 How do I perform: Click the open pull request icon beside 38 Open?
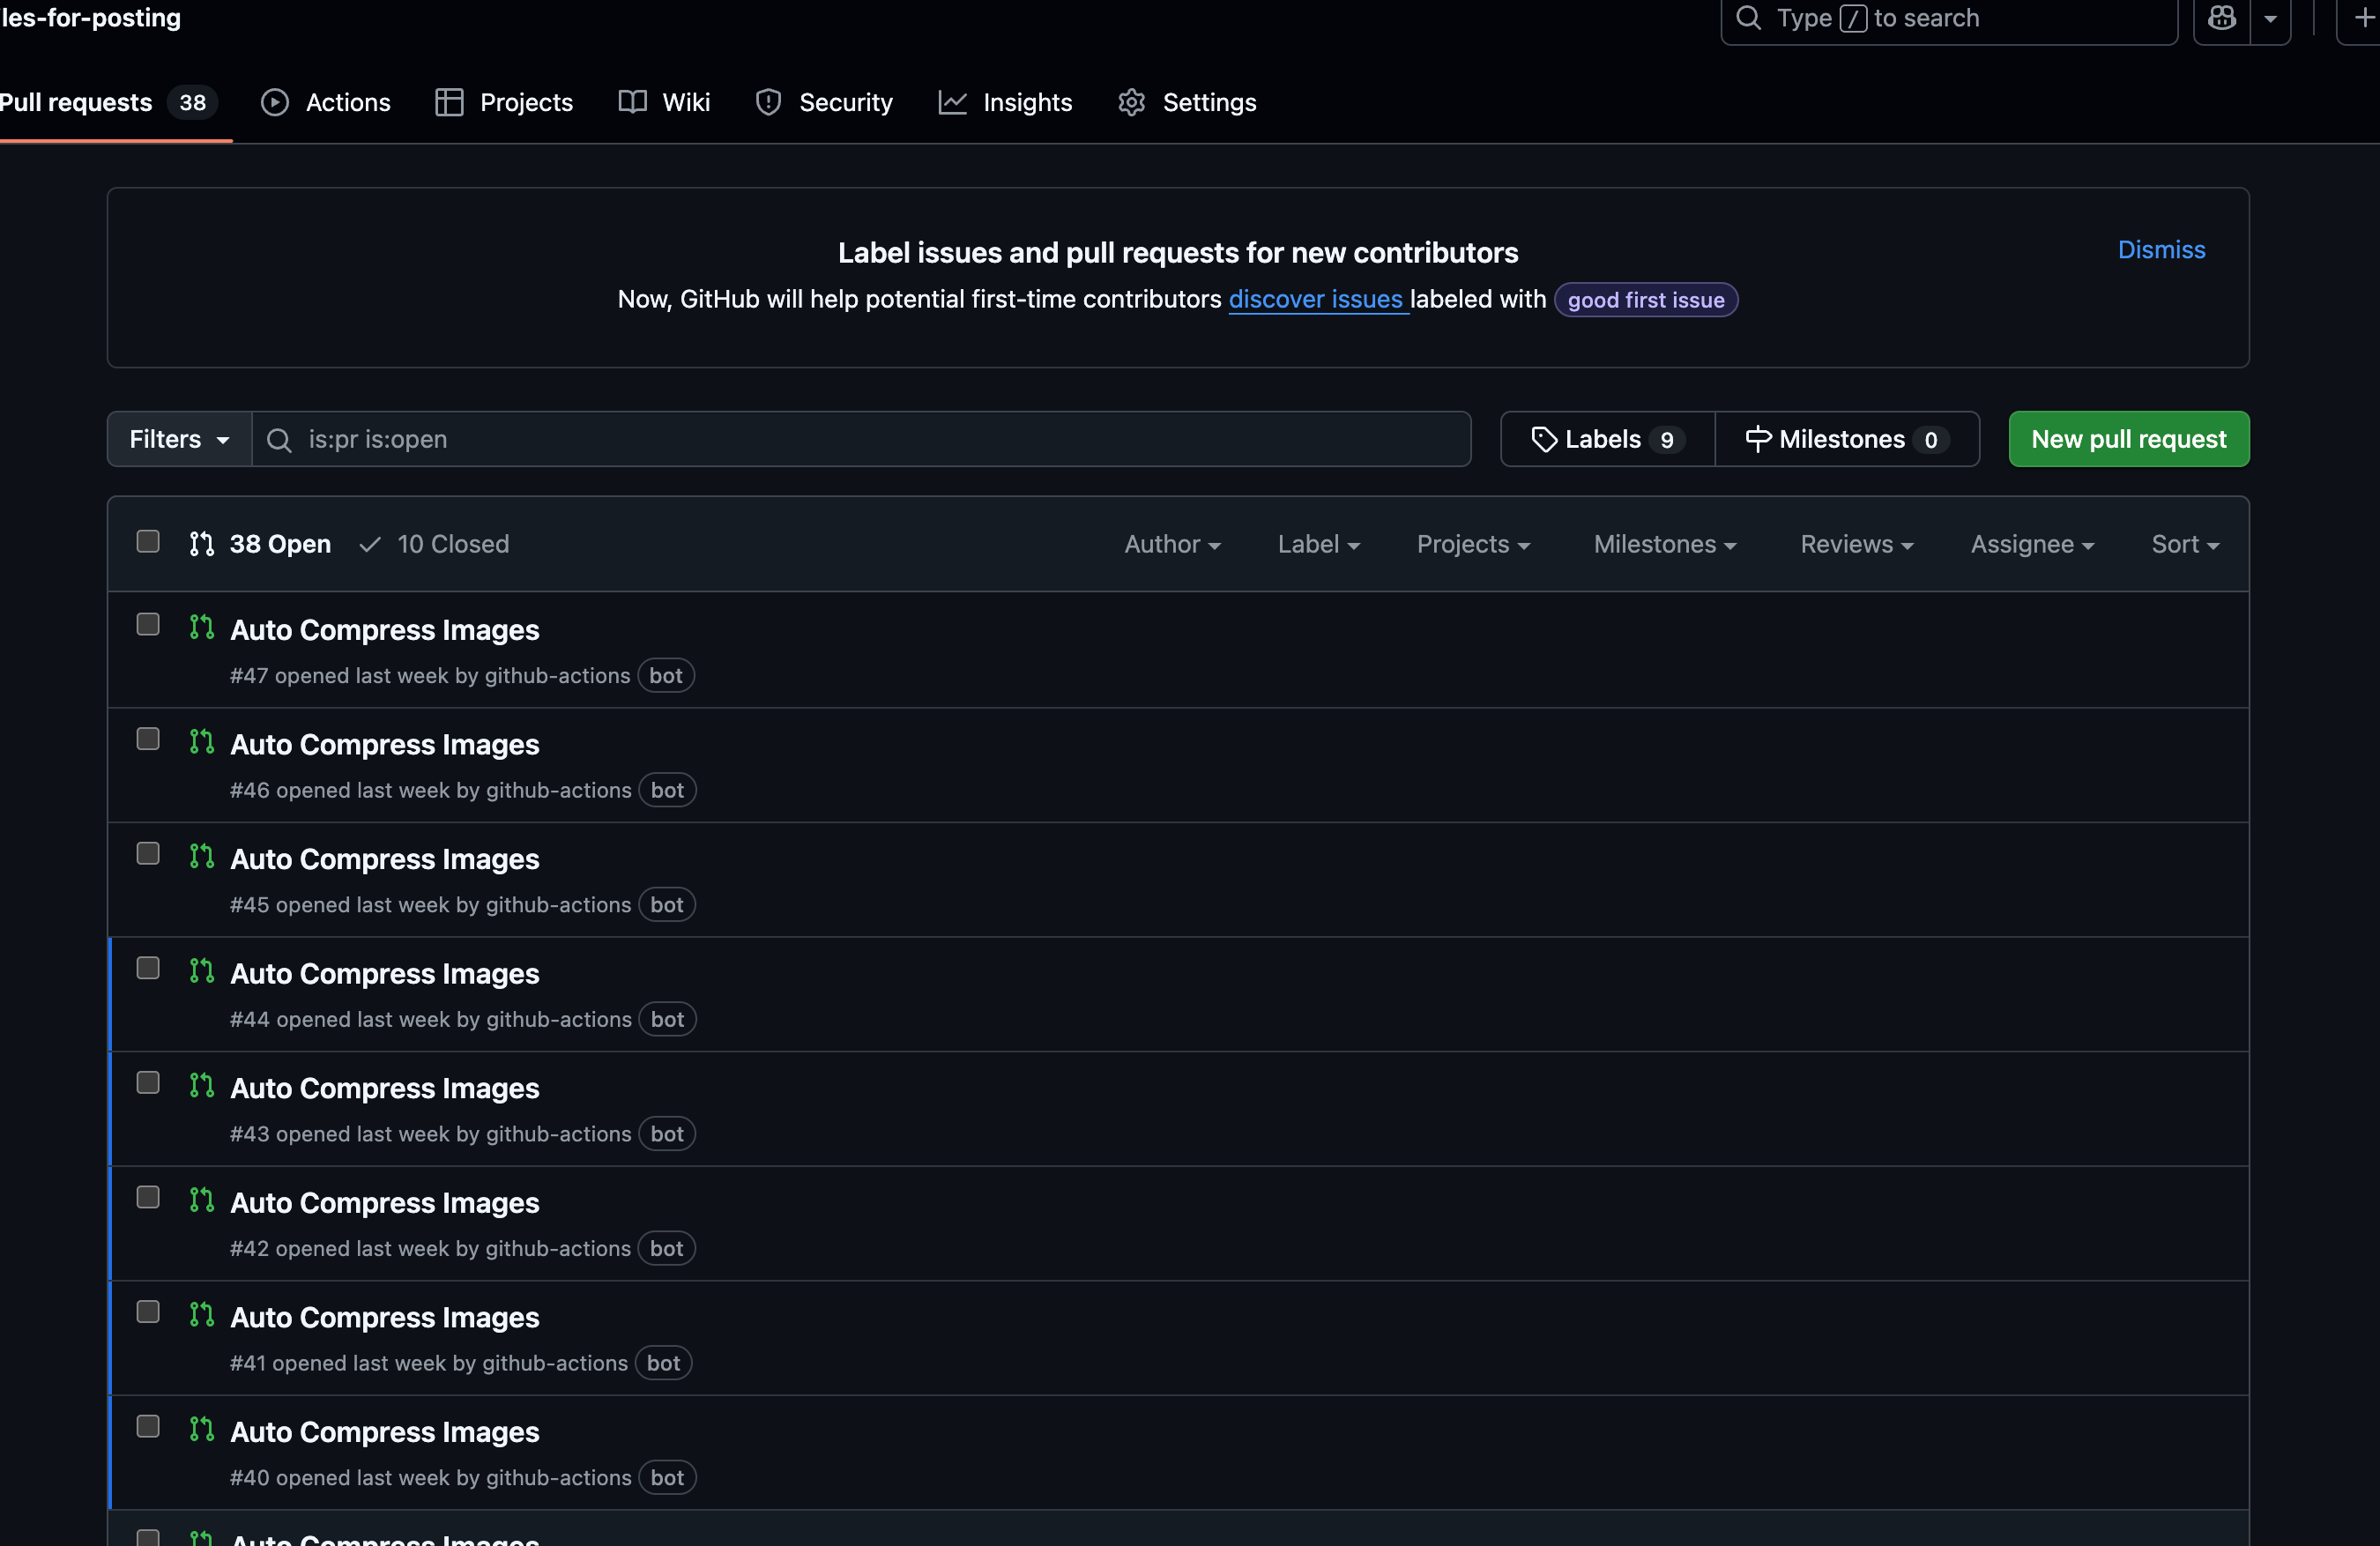pyautogui.click(x=202, y=544)
